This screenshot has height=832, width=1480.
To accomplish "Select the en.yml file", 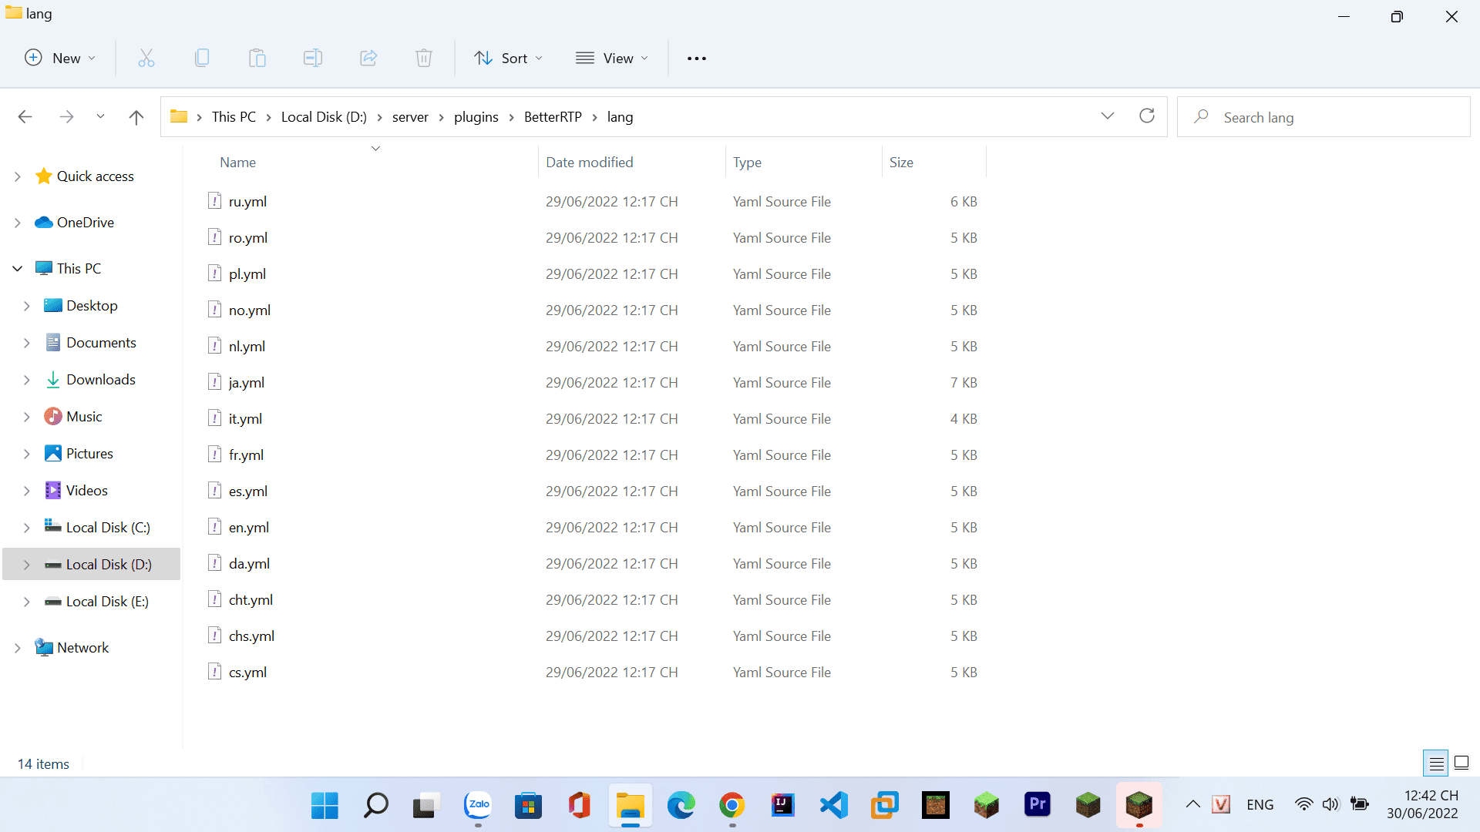I will 249,528.
